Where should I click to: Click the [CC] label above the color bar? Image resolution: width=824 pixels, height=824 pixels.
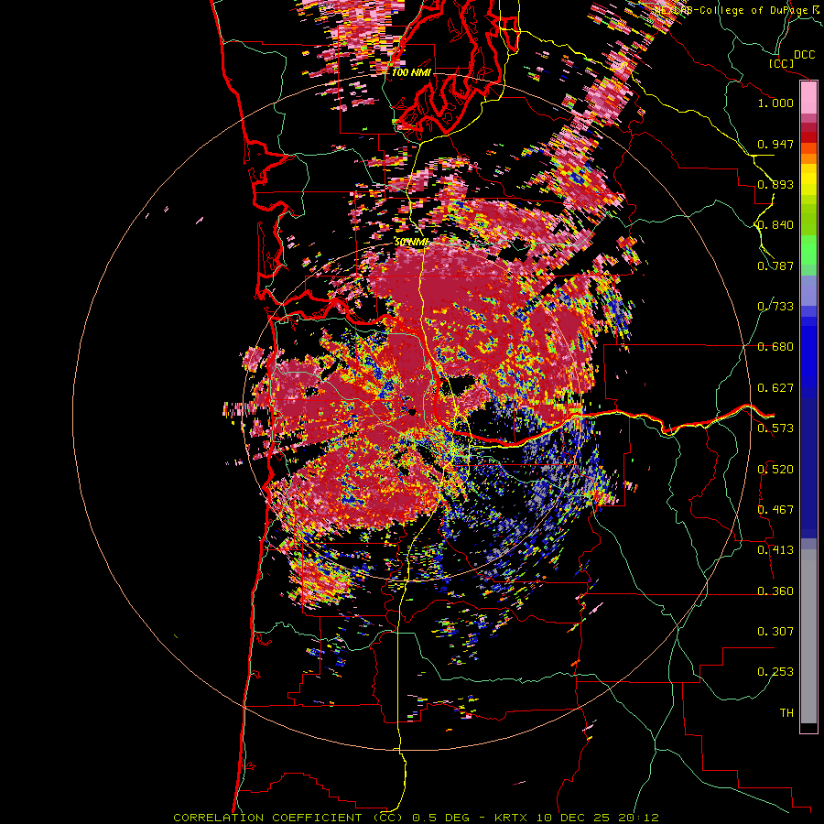782,63
